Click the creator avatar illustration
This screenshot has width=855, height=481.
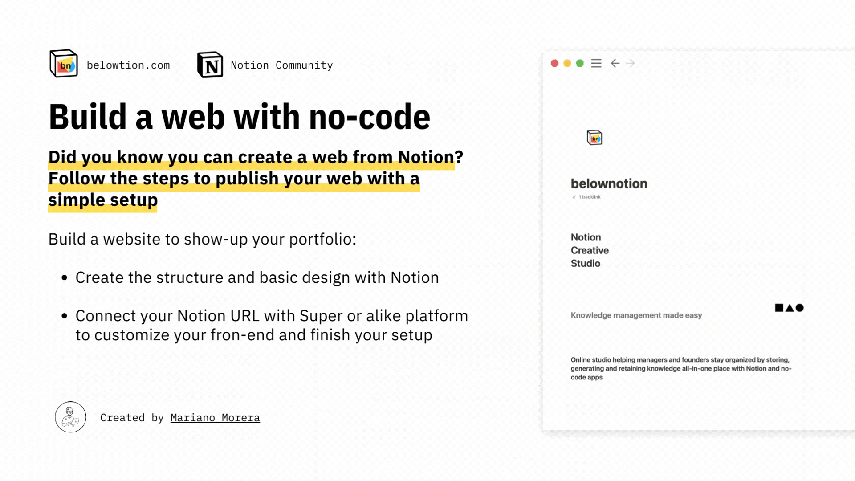pos(70,417)
